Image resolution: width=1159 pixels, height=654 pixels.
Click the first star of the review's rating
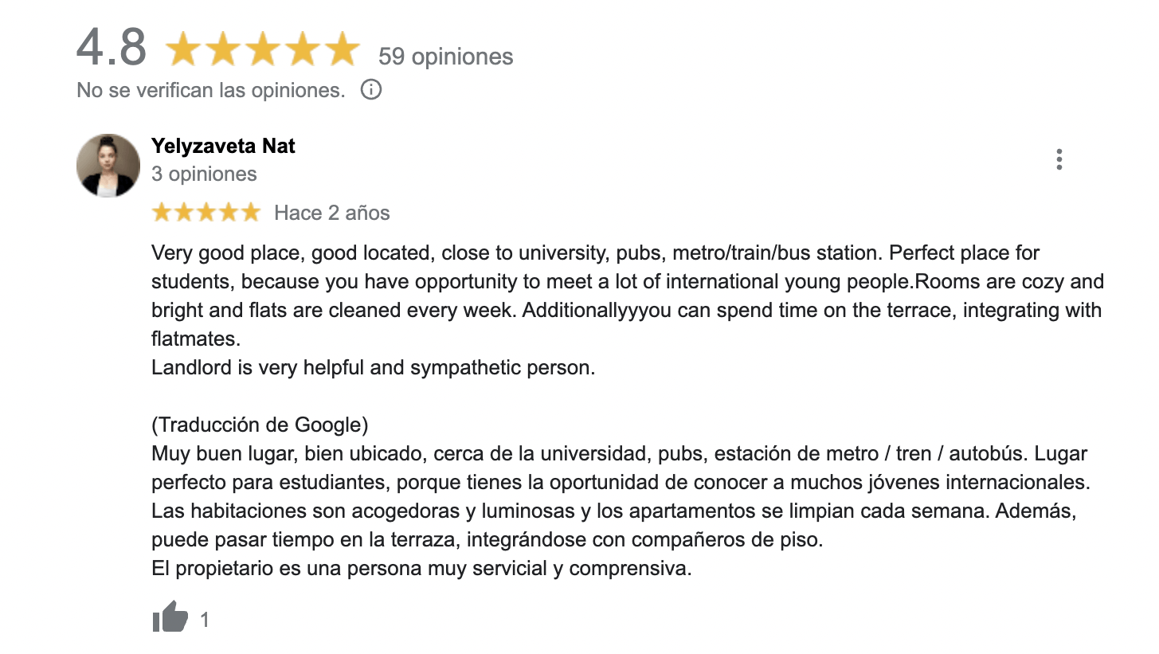coord(162,213)
